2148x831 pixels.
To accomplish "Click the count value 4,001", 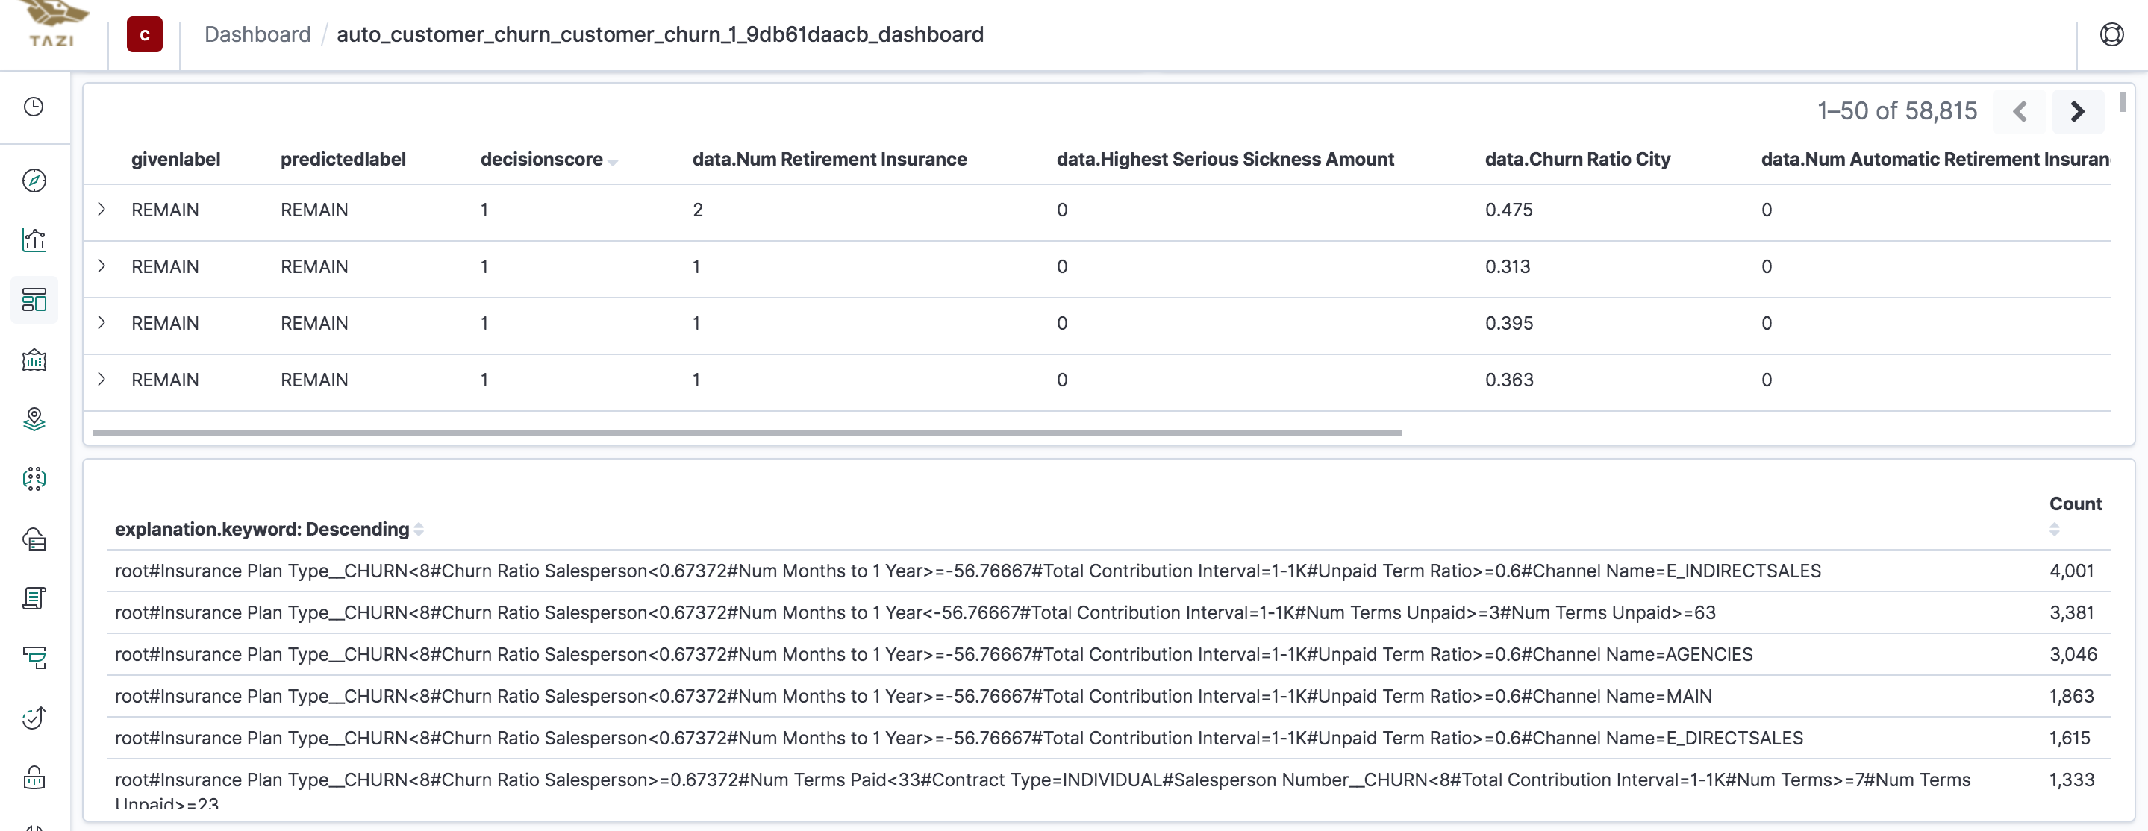I will [x=2071, y=571].
